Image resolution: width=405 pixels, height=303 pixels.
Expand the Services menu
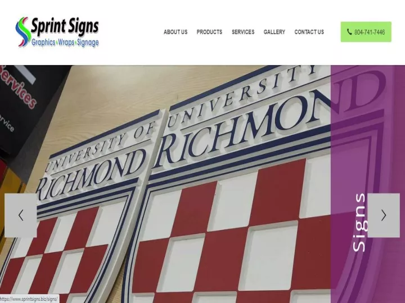point(243,32)
